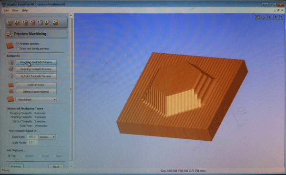The height and width of the screenshot is (175, 286).
Task: Select wizard step 5 icon
Action: [x=40, y=22]
